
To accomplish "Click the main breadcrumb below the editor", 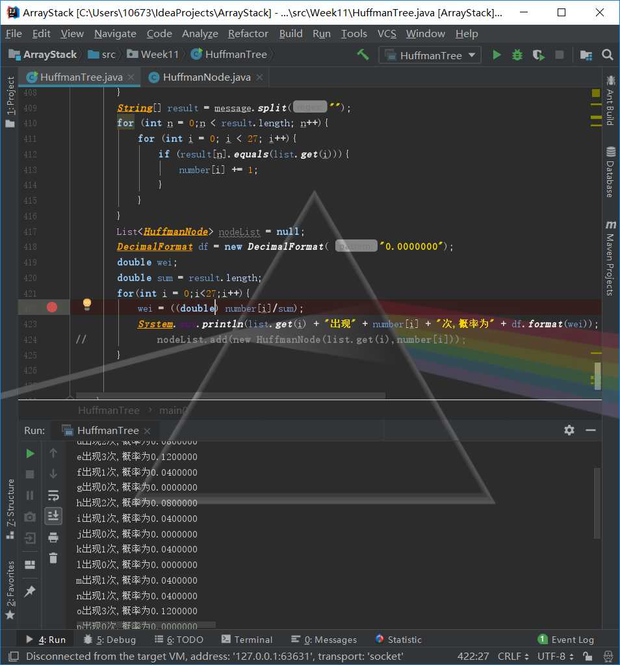I will click(174, 411).
